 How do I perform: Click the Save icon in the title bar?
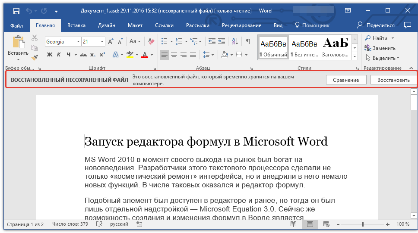(16, 10)
